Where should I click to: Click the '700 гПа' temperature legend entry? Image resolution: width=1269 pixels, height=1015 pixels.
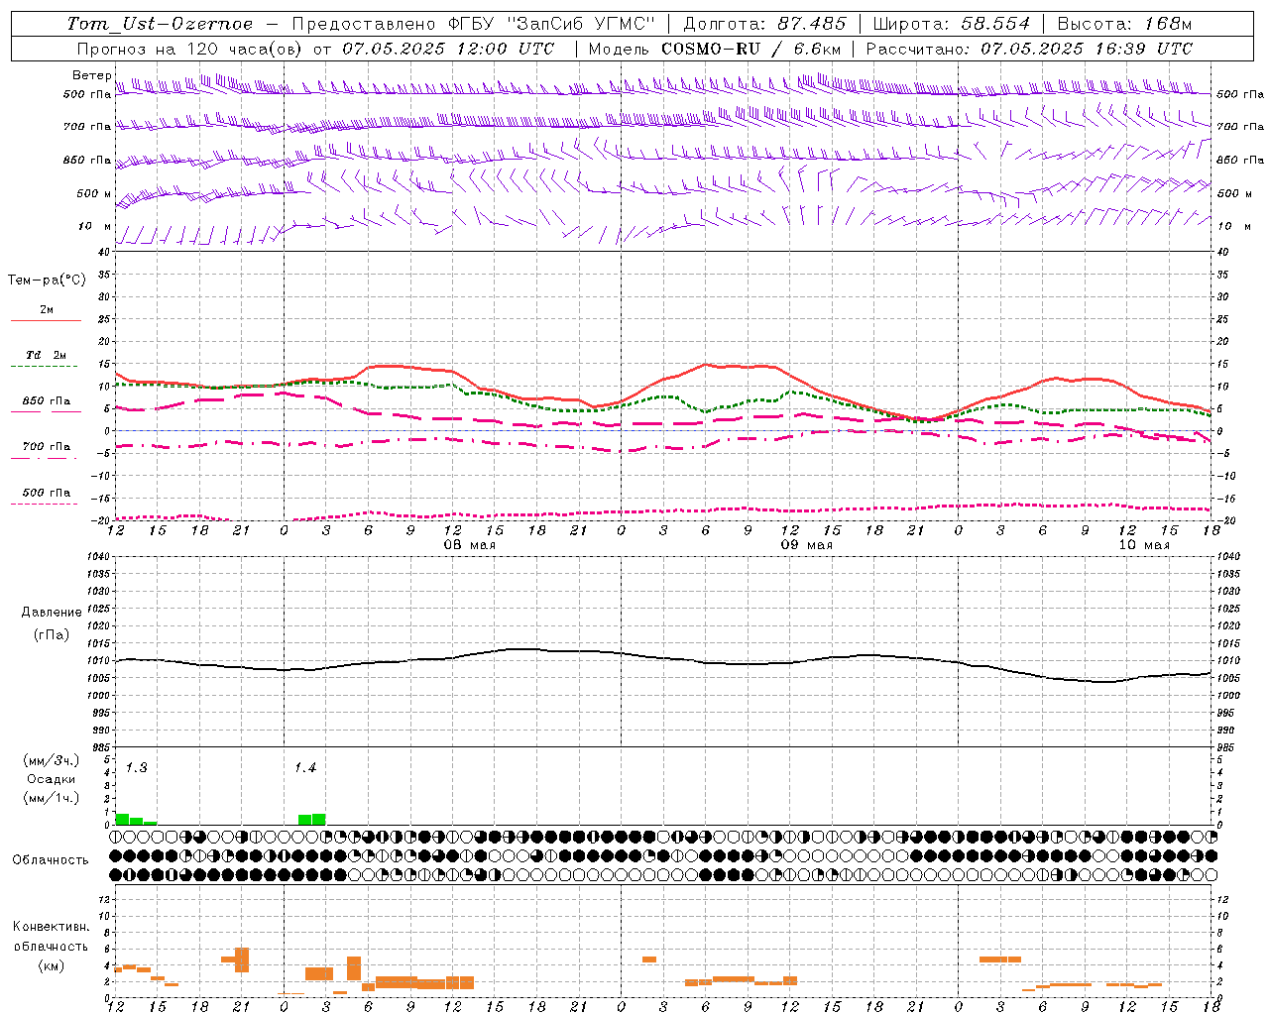[46, 447]
